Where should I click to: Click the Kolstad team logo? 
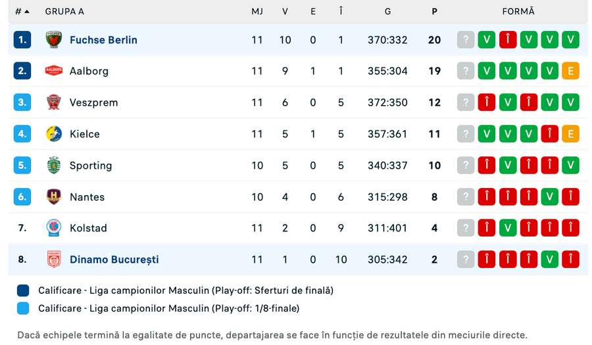(53, 228)
